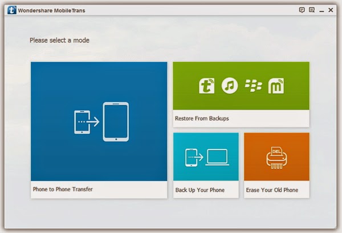
Task: Click the Phone to Phone Transfer label
Action: [x=63, y=189]
